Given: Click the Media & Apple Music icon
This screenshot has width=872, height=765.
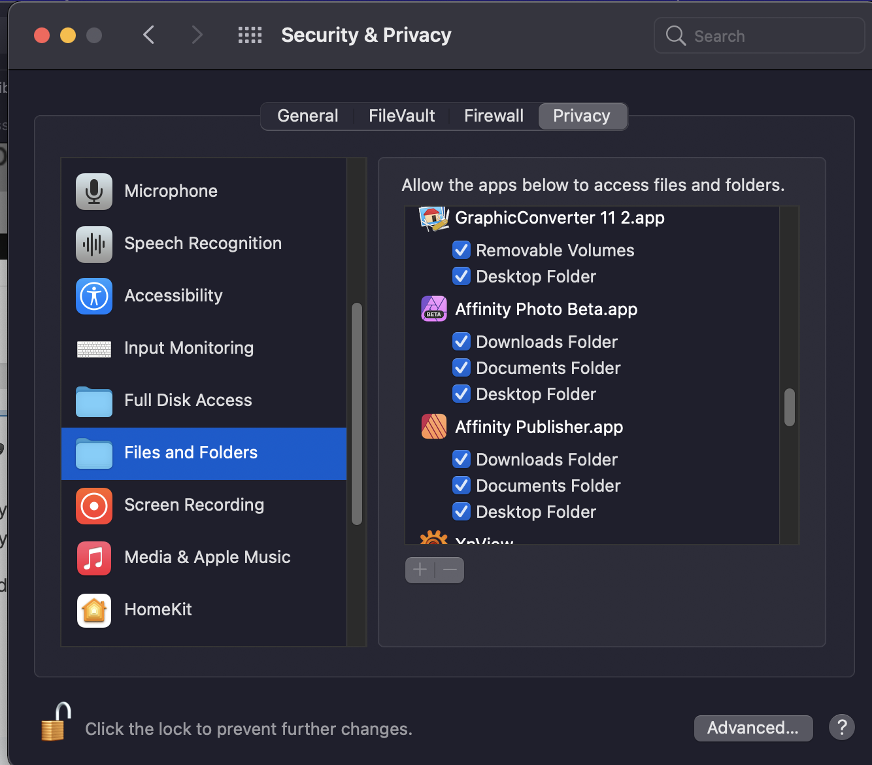Looking at the screenshot, I should click(x=94, y=558).
